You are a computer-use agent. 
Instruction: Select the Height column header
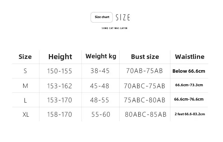tap(60, 57)
